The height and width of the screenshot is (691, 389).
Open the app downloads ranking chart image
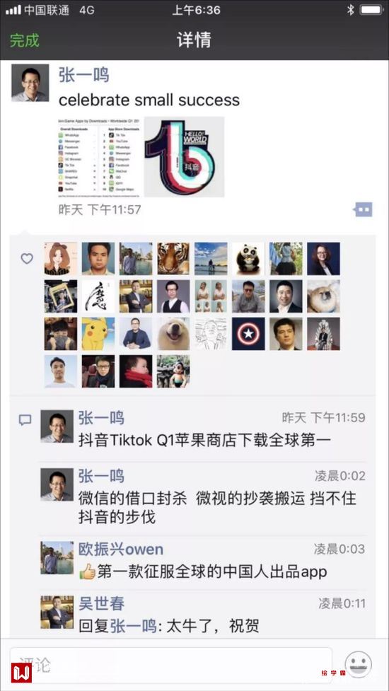pos(100,156)
